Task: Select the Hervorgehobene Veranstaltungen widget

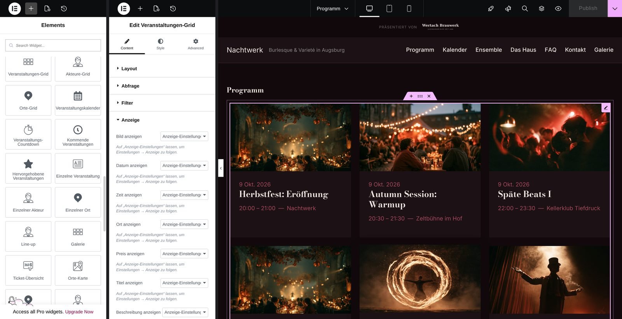Action: pyautogui.click(x=28, y=168)
